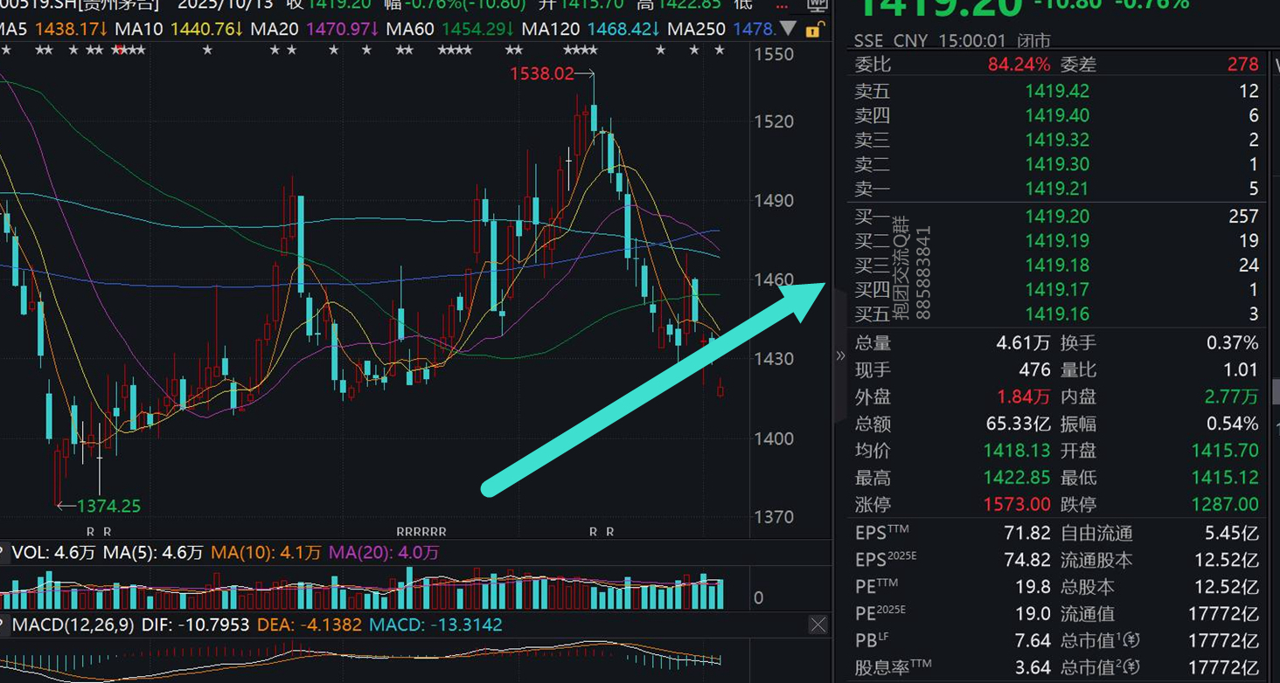Click the 外盘 1.84万 value
The width and height of the screenshot is (1280, 683).
point(1023,397)
